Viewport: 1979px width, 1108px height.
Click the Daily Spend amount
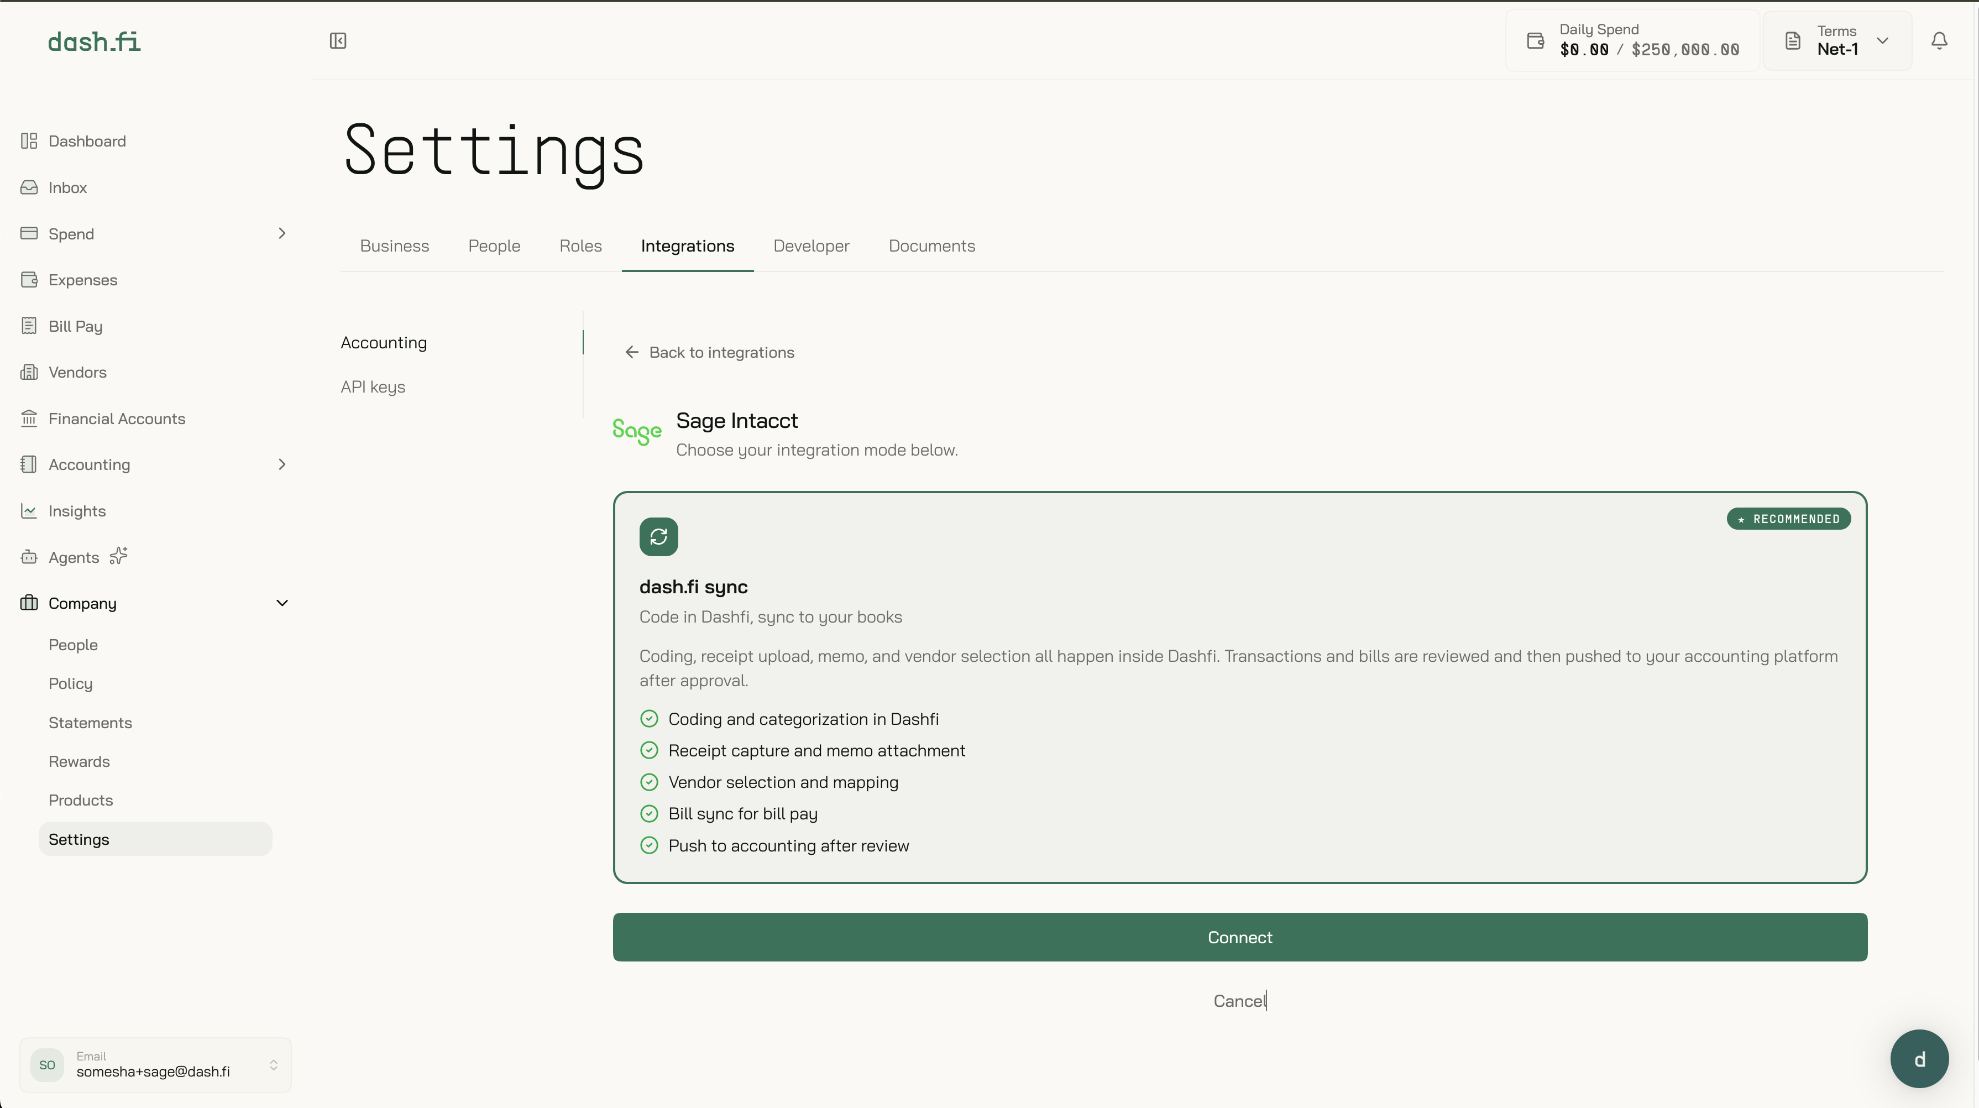point(1650,50)
